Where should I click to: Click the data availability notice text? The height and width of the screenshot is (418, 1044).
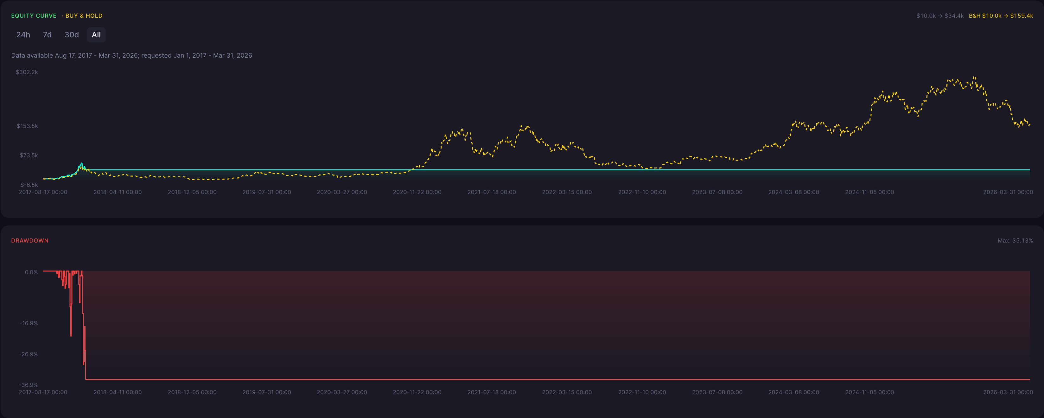tap(131, 55)
